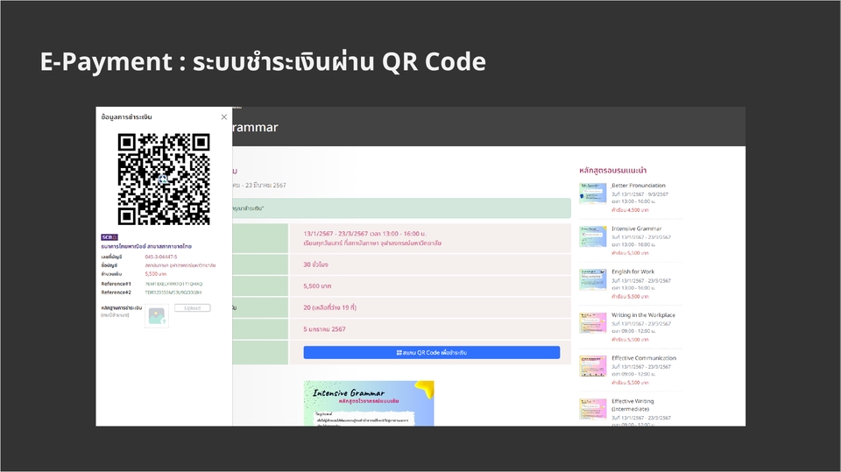Close the payment information panel
This screenshot has height=472, width=841.
(x=224, y=117)
